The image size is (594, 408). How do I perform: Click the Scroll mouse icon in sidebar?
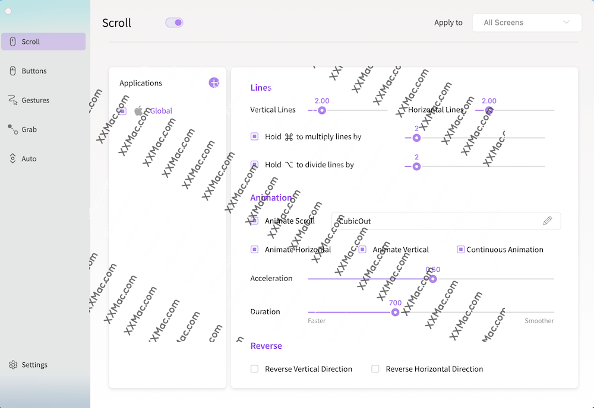click(x=12, y=42)
